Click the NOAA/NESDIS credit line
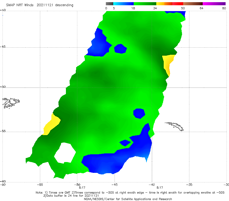This screenshot has height=201, width=229. point(128,199)
